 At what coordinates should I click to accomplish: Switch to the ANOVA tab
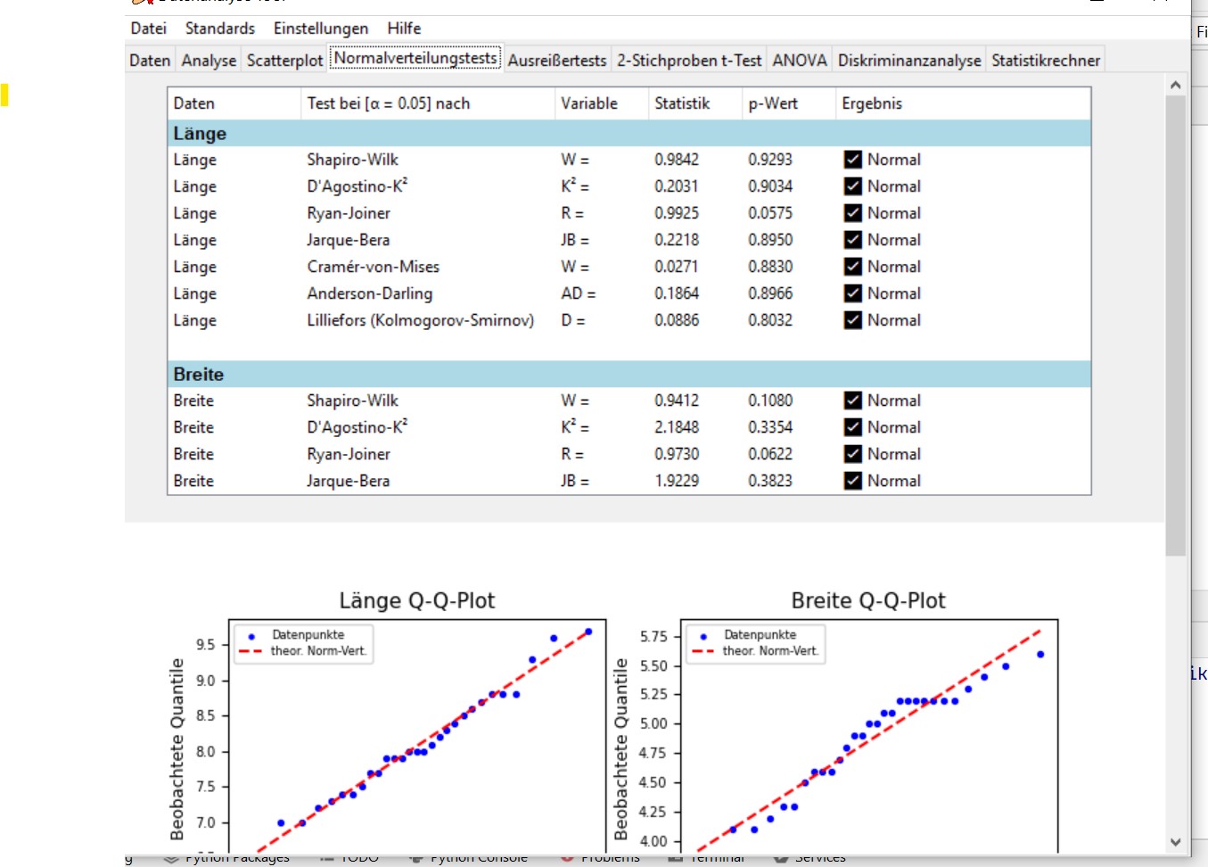pos(800,61)
